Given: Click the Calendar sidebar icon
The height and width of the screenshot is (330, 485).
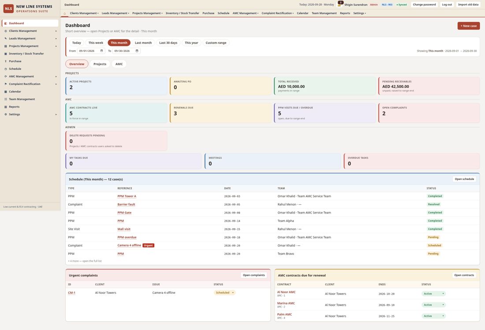Looking at the screenshot, I should [6, 92].
